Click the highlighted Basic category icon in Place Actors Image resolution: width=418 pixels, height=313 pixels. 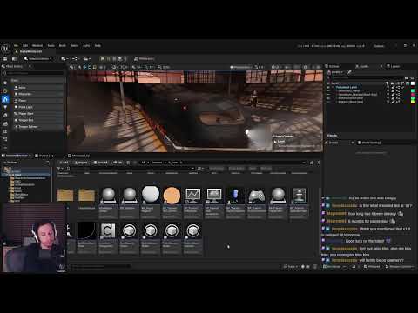pyautogui.click(x=5, y=99)
